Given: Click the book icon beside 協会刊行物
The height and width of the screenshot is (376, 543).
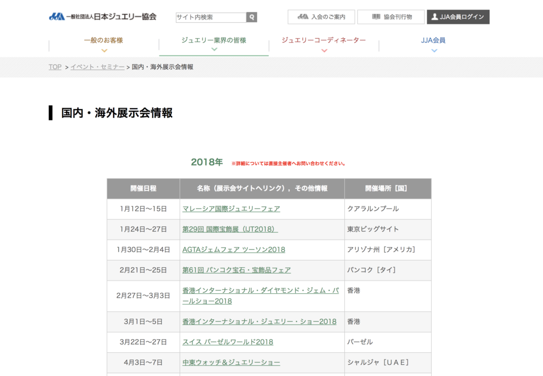Looking at the screenshot, I should tap(376, 17).
